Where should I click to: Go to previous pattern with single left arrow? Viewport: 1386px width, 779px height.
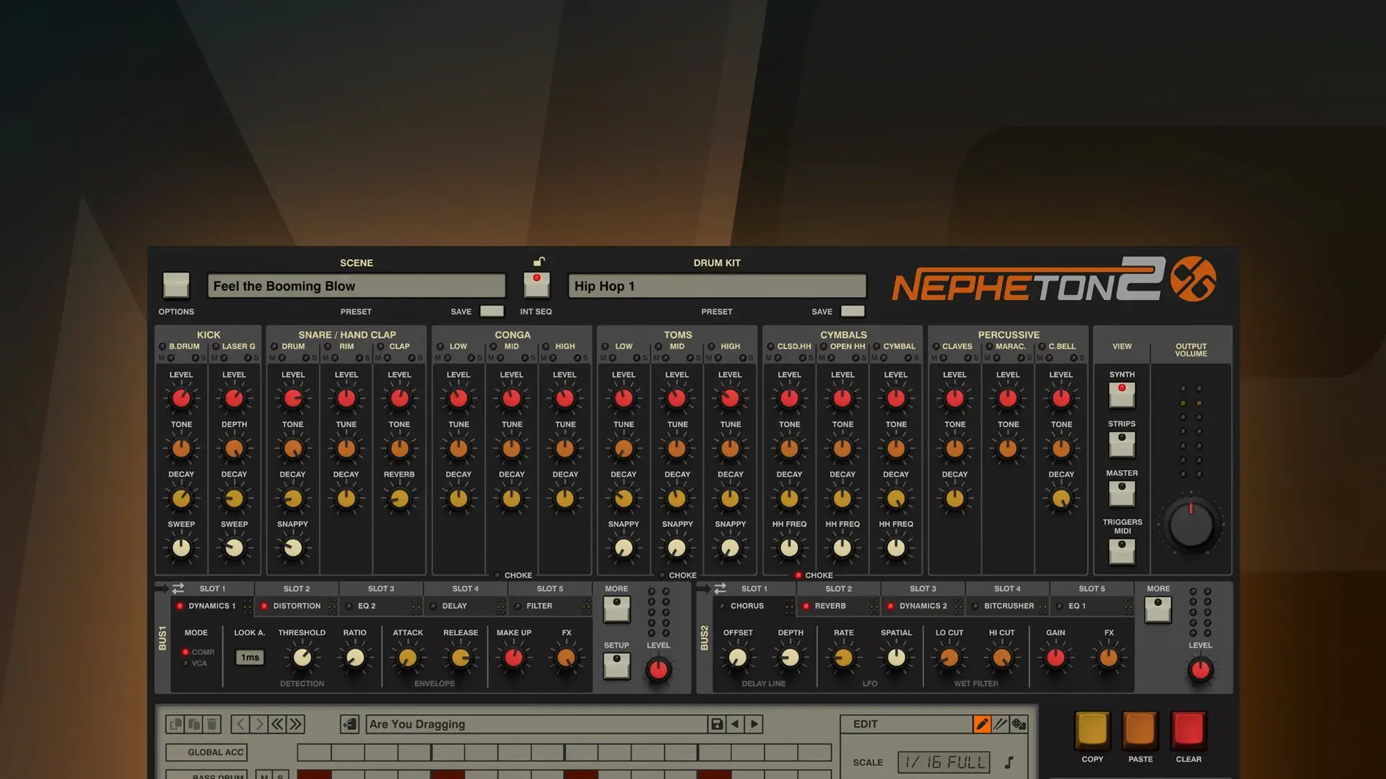coord(240,723)
